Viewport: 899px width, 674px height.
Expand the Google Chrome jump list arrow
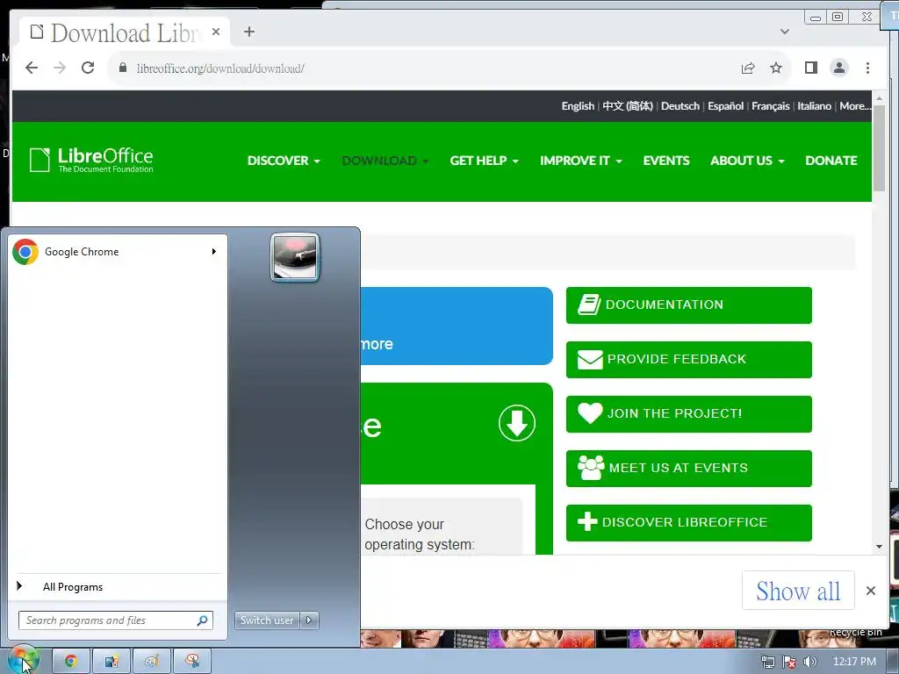[x=214, y=251]
